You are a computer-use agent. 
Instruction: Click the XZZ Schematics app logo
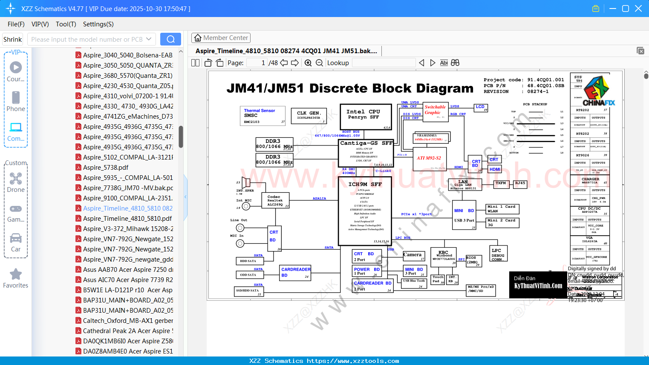coord(10,9)
